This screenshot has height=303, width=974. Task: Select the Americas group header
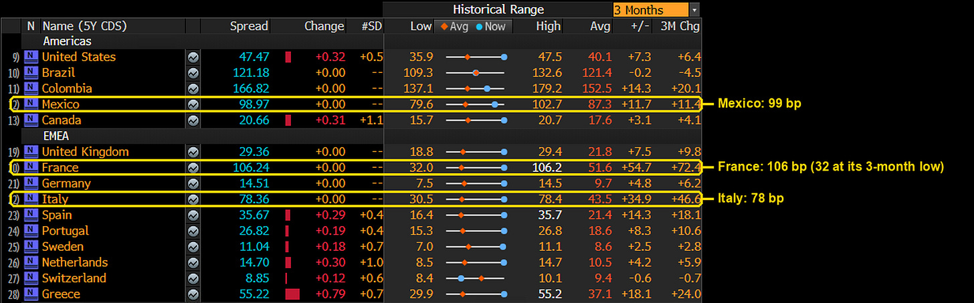[x=67, y=41]
